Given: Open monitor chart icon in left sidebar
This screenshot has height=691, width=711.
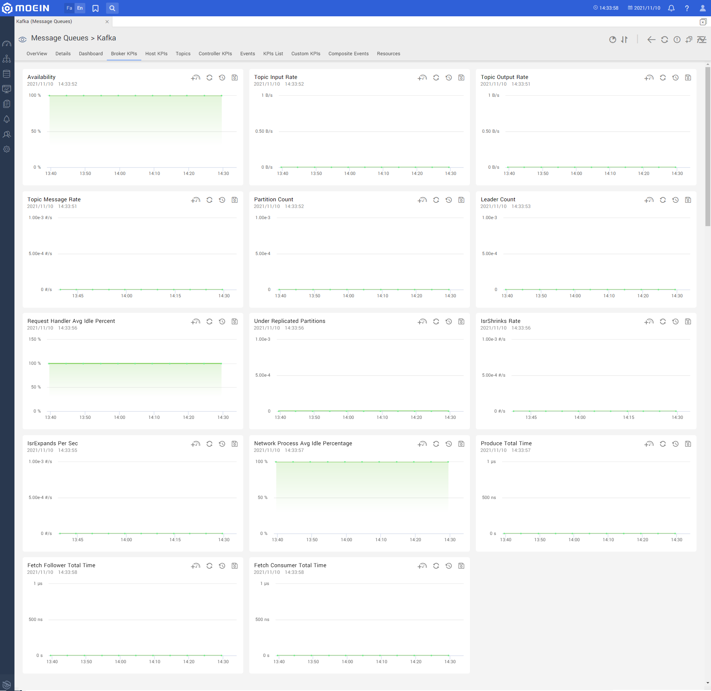Looking at the screenshot, I should tap(7, 89).
